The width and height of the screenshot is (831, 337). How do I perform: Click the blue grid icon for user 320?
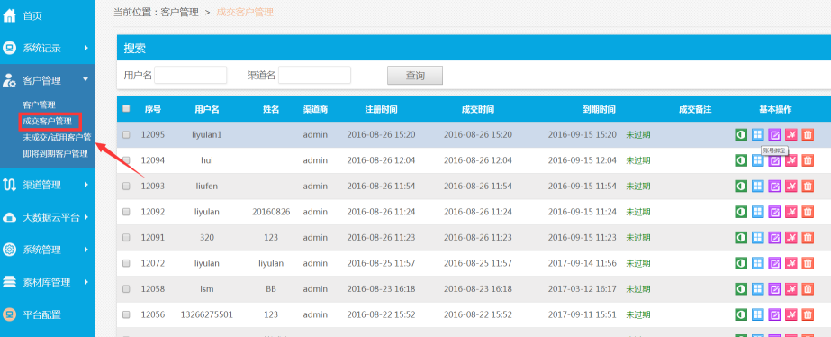(758, 237)
